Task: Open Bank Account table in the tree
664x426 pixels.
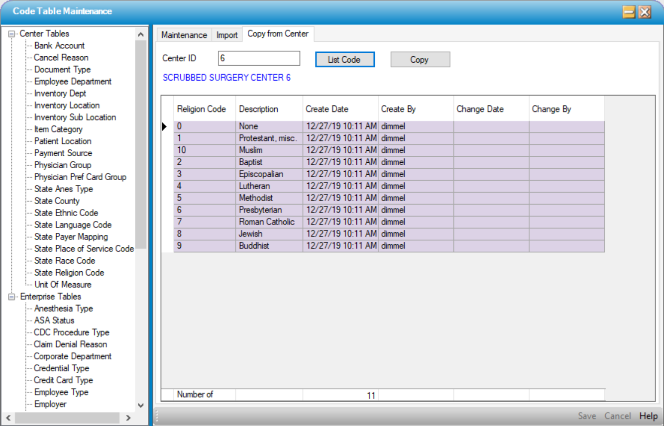Action: click(x=59, y=46)
